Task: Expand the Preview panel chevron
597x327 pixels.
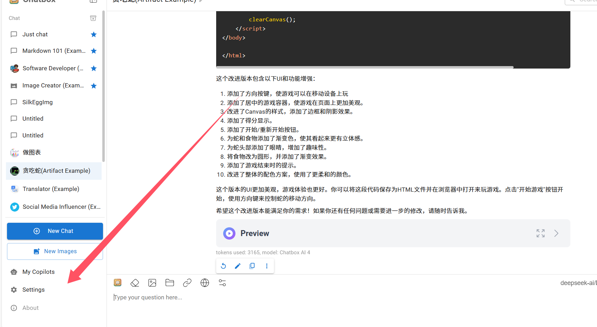Action: click(x=556, y=233)
